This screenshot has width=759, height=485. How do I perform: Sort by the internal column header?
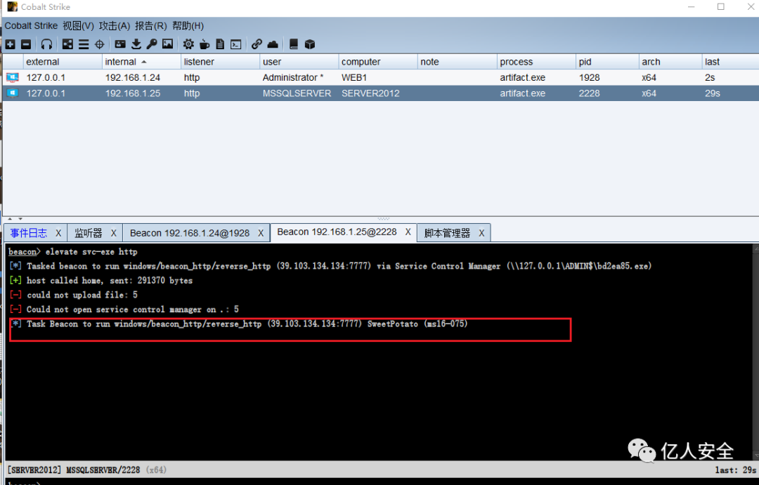[x=141, y=62]
